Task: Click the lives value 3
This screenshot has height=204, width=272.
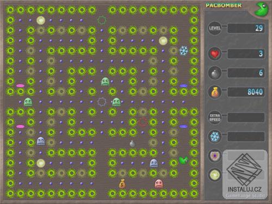Action: coord(261,54)
